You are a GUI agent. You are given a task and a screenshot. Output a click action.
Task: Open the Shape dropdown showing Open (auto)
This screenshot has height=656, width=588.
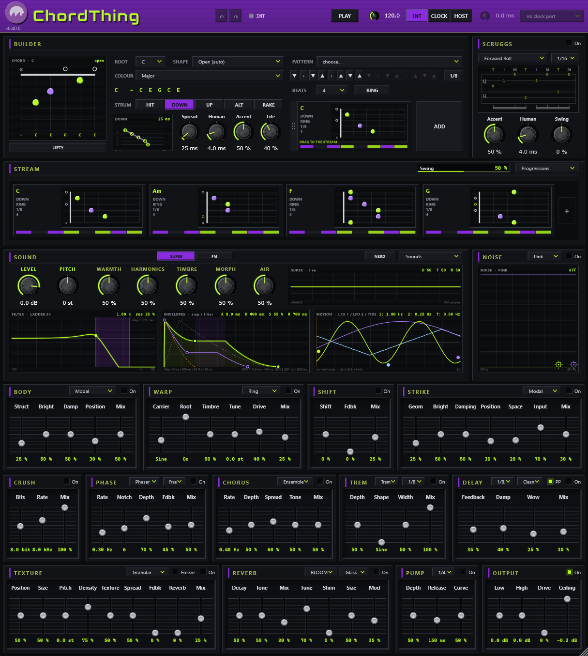(238, 62)
